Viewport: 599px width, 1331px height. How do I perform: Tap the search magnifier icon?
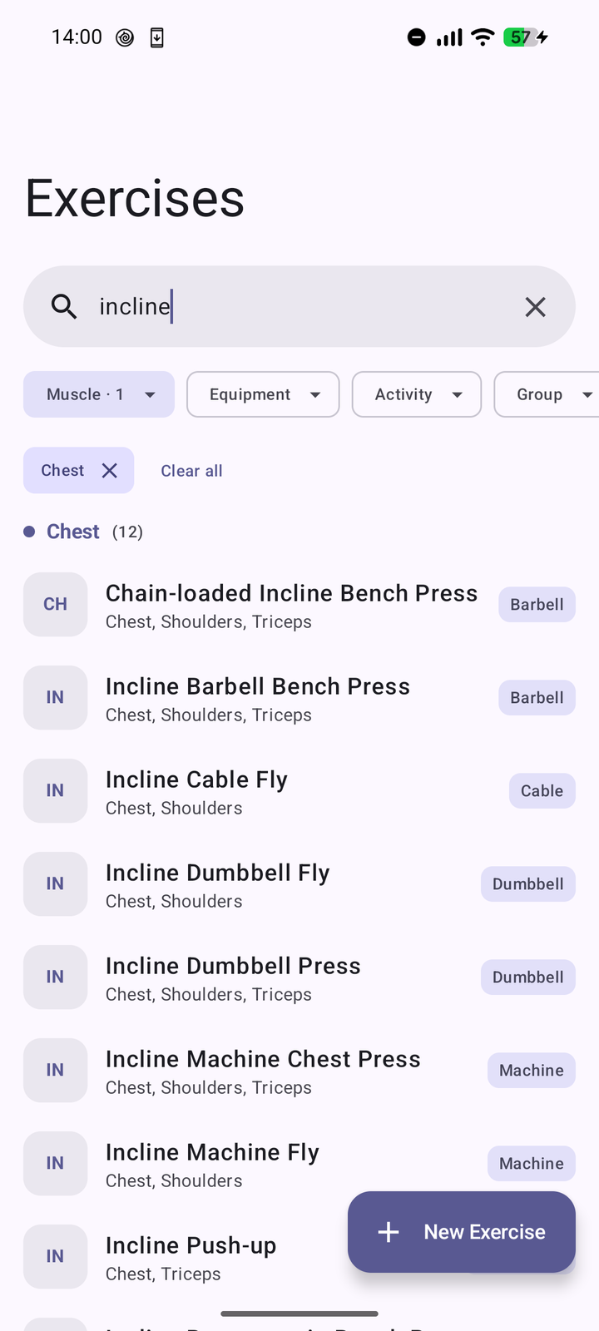pyautogui.click(x=64, y=307)
